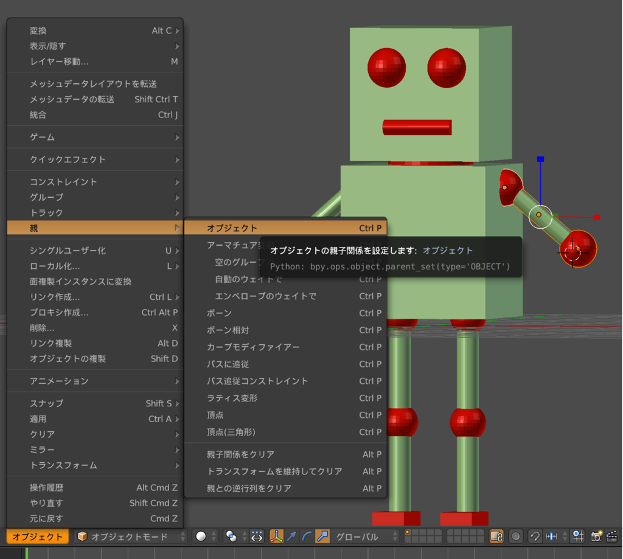Open スナップ submenu

coord(95,403)
